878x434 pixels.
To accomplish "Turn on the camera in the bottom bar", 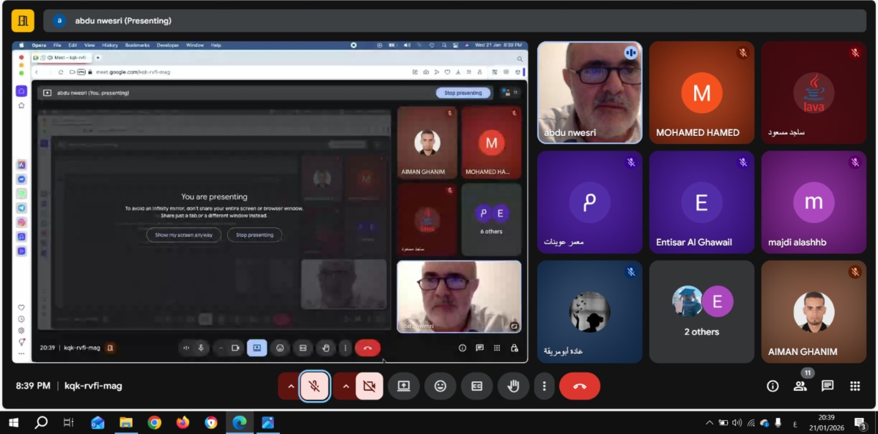I will click(x=369, y=386).
